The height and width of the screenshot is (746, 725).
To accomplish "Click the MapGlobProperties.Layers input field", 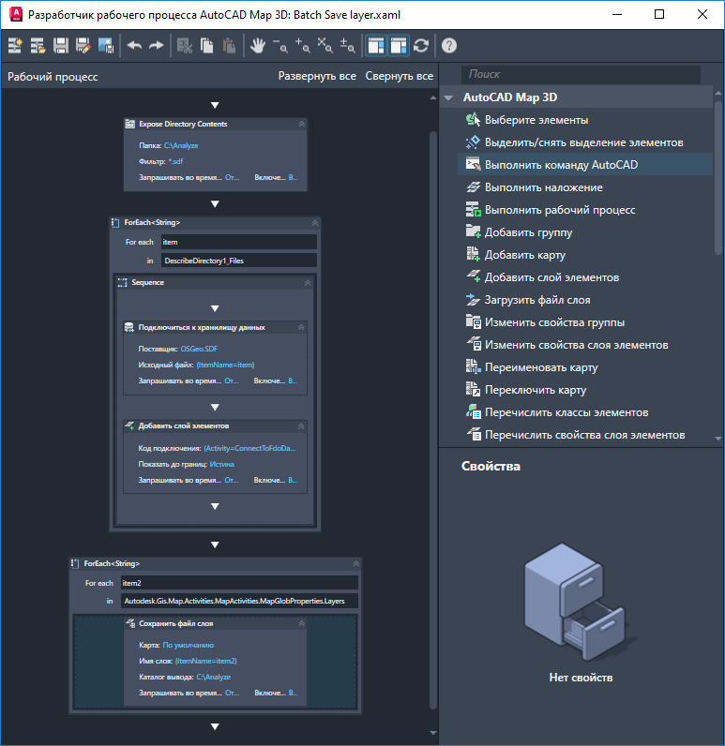I will (239, 601).
